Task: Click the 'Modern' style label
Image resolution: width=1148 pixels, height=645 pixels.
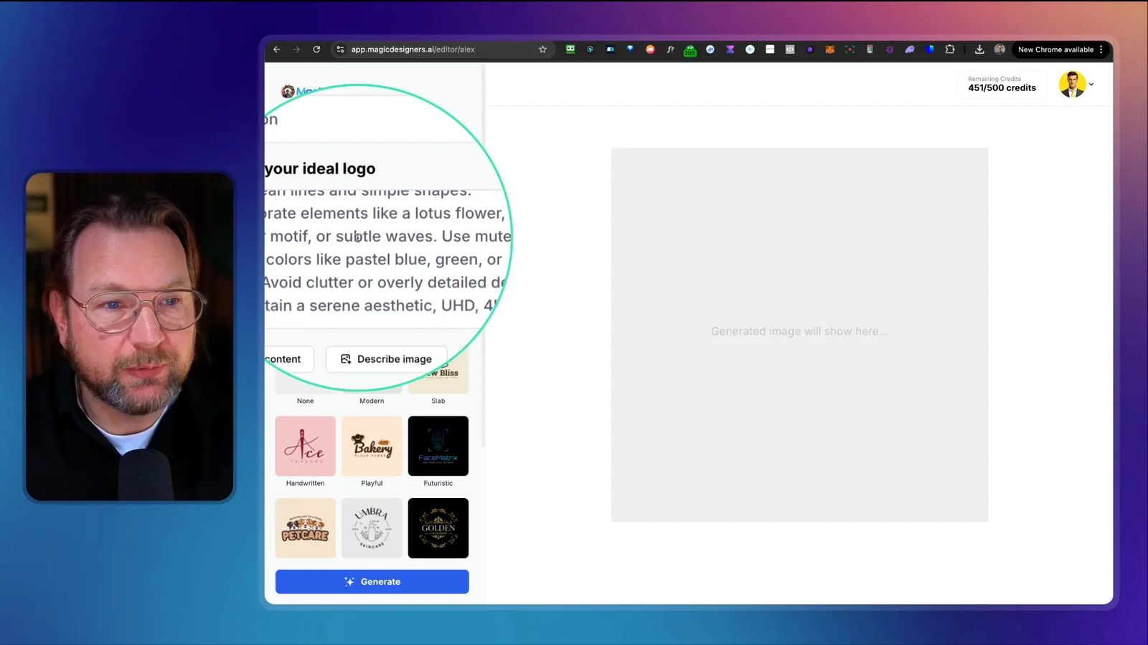Action: pyautogui.click(x=372, y=401)
